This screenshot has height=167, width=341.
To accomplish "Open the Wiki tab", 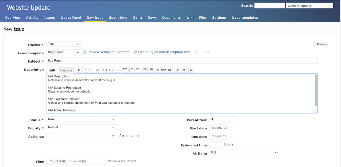I will tap(190, 18).
